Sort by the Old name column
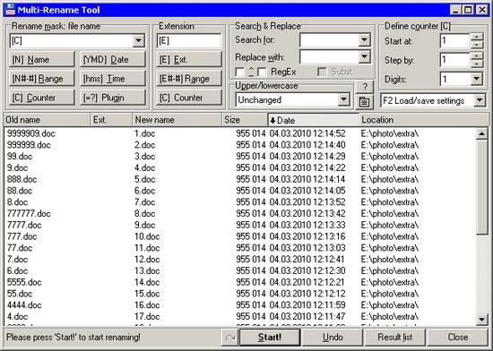 coord(47,120)
